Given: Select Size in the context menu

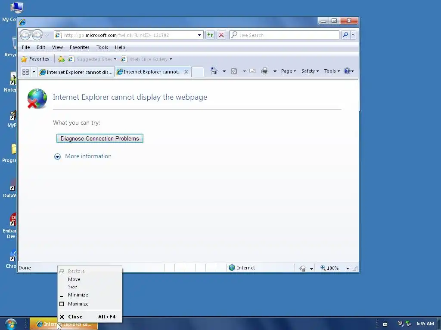Looking at the screenshot, I should point(90,287).
